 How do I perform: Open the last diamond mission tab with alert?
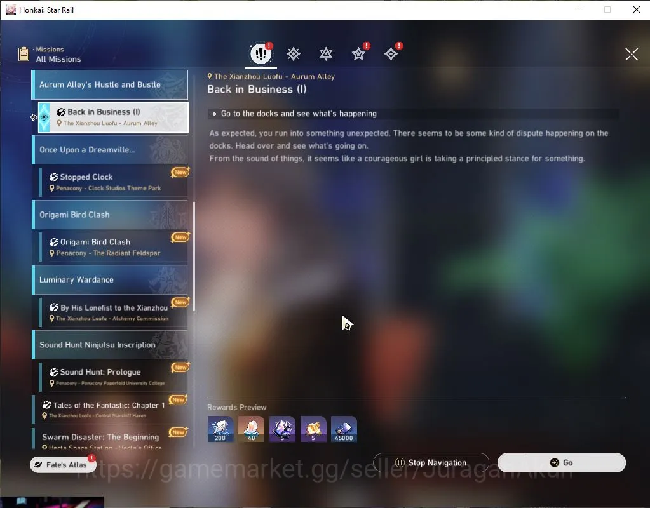click(x=391, y=54)
